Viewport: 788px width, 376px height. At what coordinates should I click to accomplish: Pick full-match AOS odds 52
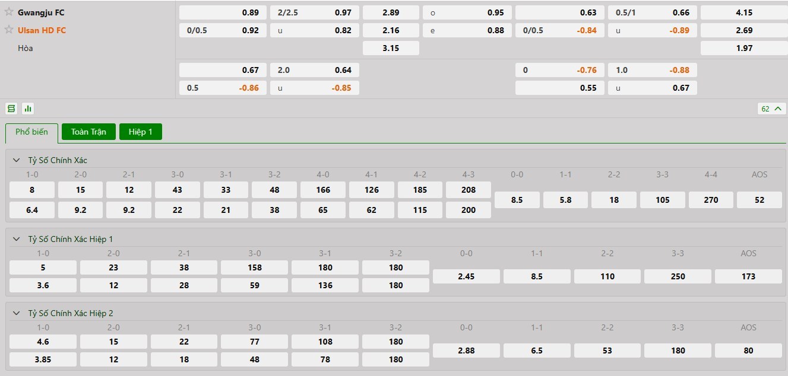point(759,200)
